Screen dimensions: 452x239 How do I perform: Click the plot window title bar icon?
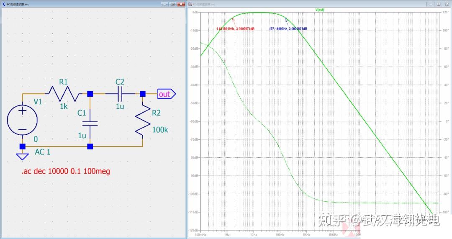[190, 4]
